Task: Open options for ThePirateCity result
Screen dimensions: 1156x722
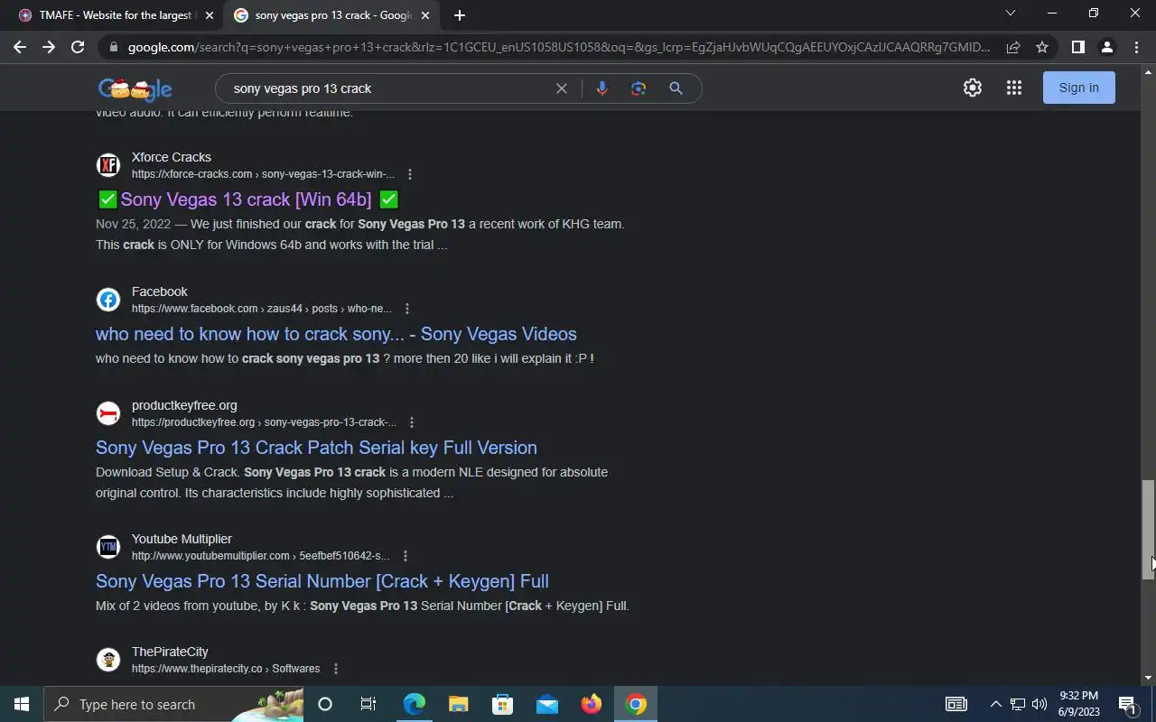Action: coord(336,669)
